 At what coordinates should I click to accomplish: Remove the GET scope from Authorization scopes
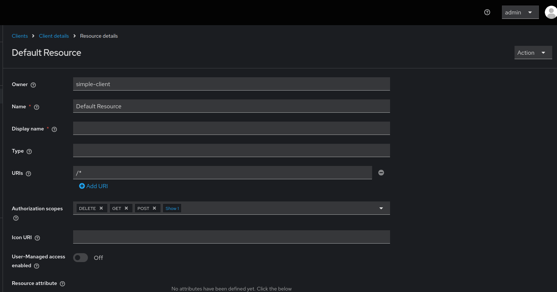[x=126, y=208]
